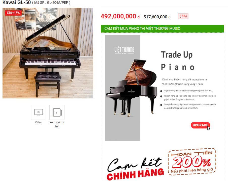
Task: Click the first bullet point about 'Việt Thương thu lại cây đàn'
Action: (188, 91)
